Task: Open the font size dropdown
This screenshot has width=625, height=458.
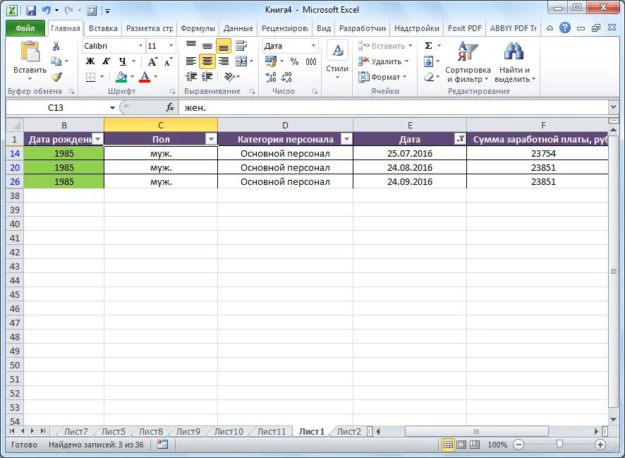Action: click(x=171, y=46)
